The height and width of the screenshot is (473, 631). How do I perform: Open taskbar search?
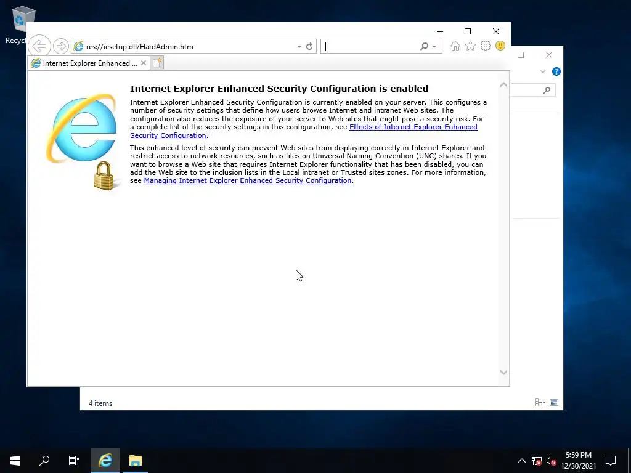[x=44, y=461]
